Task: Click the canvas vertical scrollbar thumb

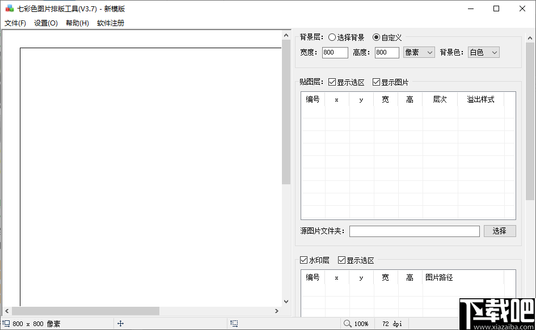Action: (286, 112)
